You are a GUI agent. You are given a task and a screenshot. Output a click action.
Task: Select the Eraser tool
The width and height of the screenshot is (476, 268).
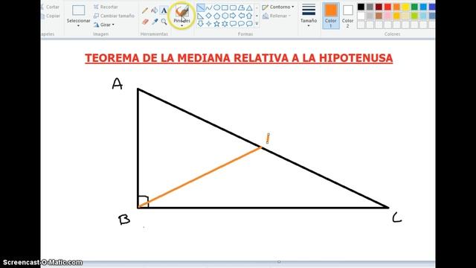click(145, 22)
